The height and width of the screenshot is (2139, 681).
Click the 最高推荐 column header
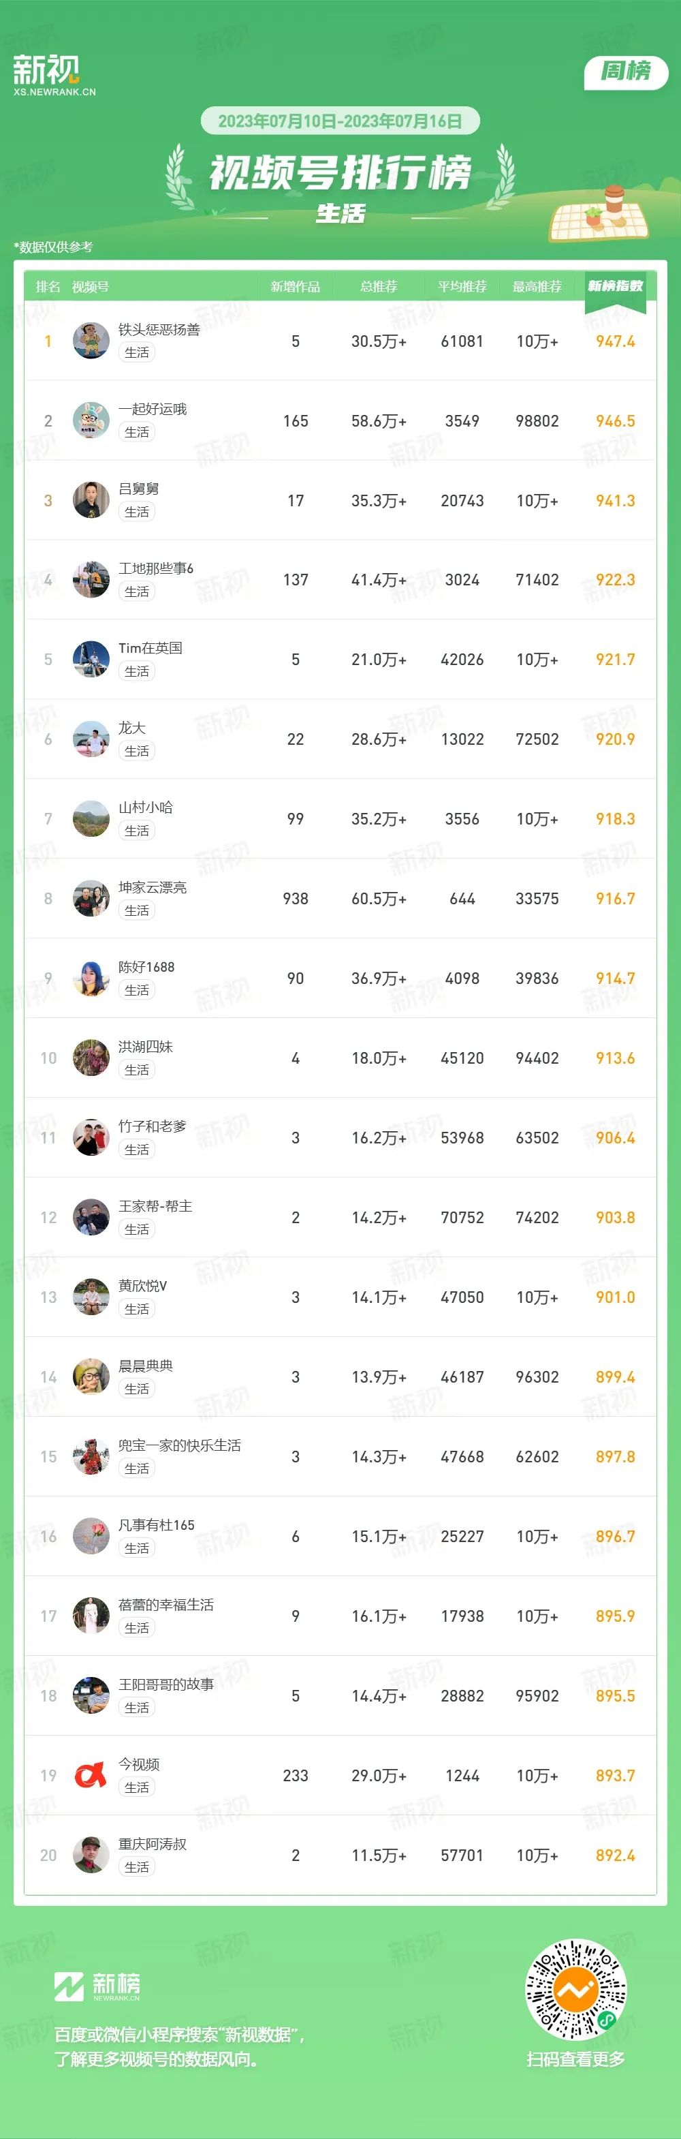point(537,286)
